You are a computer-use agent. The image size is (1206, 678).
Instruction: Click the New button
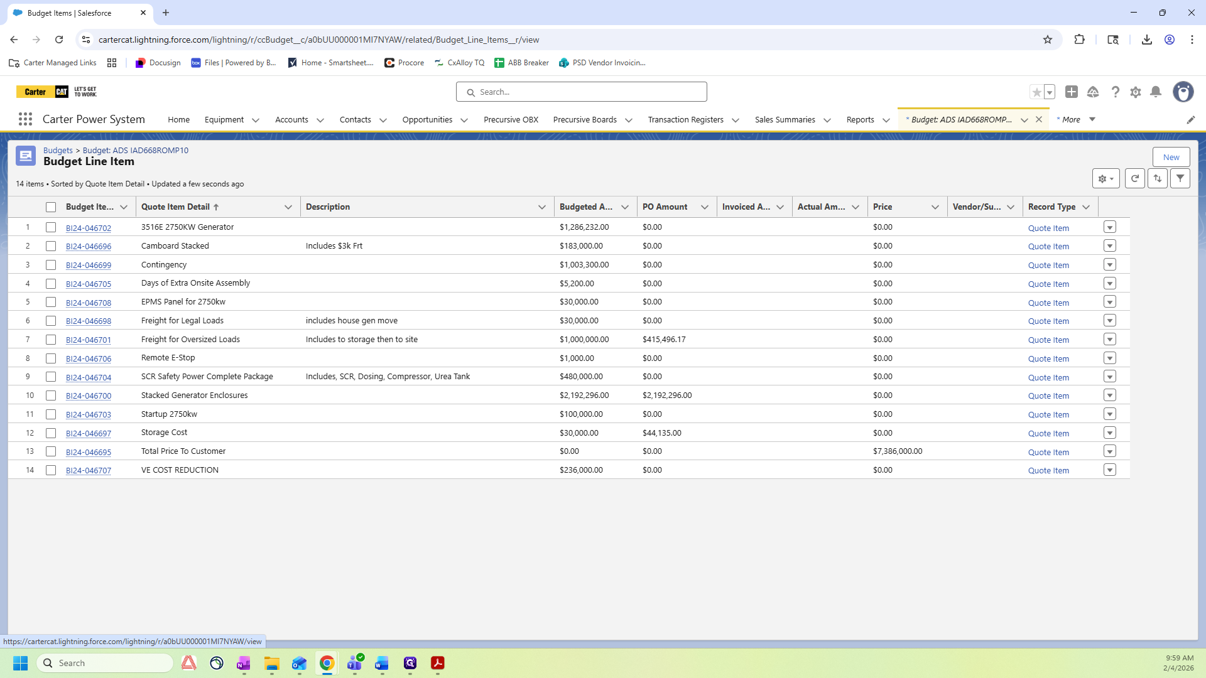point(1171,157)
